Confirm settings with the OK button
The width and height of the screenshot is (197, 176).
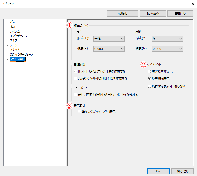[x=158, y=171]
